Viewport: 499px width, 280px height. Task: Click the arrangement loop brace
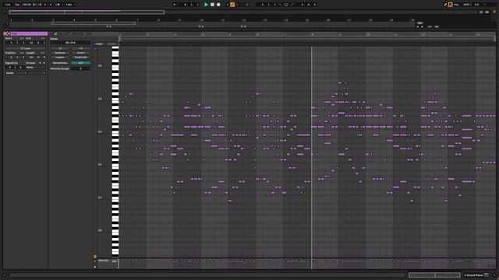(94, 23)
